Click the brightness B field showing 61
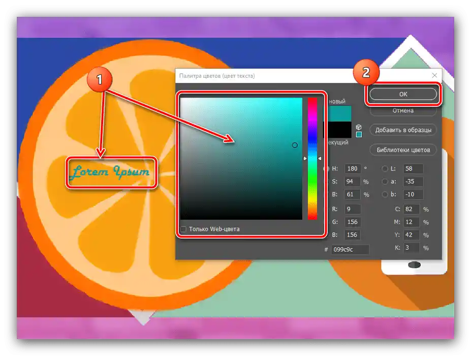This screenshot has width=471, height=356. coord(352,195)
